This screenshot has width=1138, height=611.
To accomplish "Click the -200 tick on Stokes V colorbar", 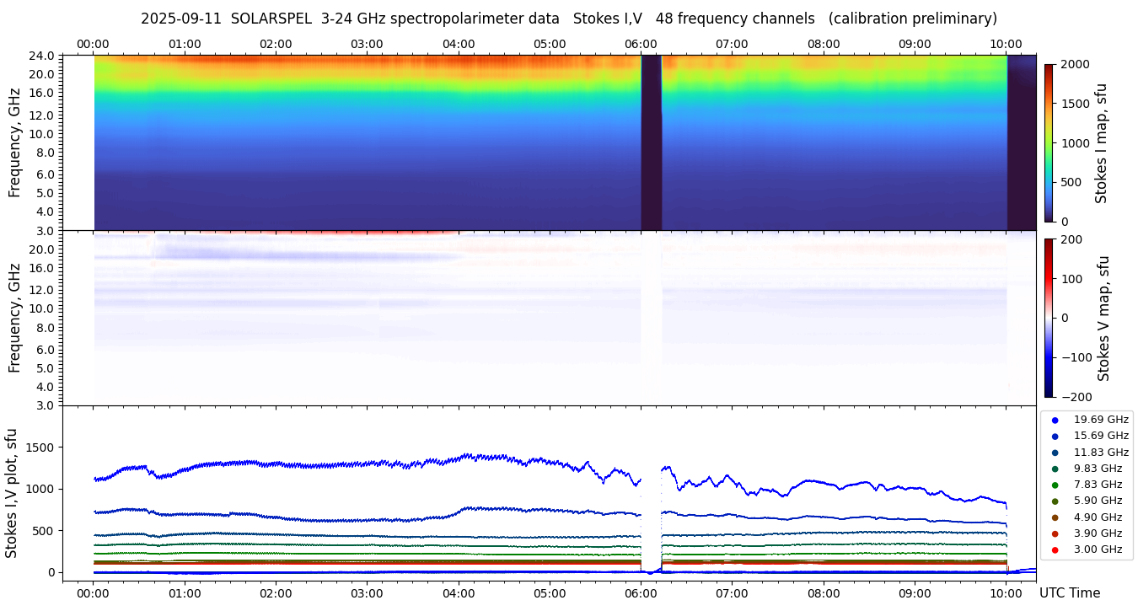I will pos(1074,397).
